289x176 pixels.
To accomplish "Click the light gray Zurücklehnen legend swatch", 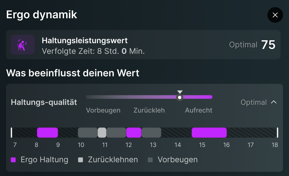I will (81, 160).
